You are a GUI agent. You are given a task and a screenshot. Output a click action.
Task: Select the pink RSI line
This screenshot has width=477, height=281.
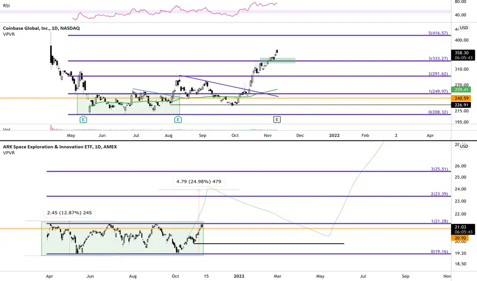pos(175,11)
